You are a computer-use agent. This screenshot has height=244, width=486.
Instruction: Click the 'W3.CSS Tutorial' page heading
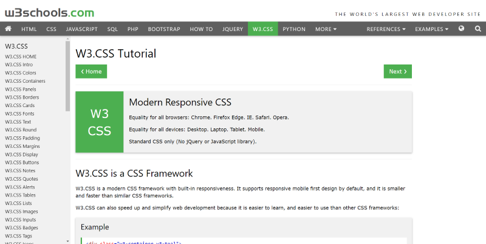tap(116, 54)
